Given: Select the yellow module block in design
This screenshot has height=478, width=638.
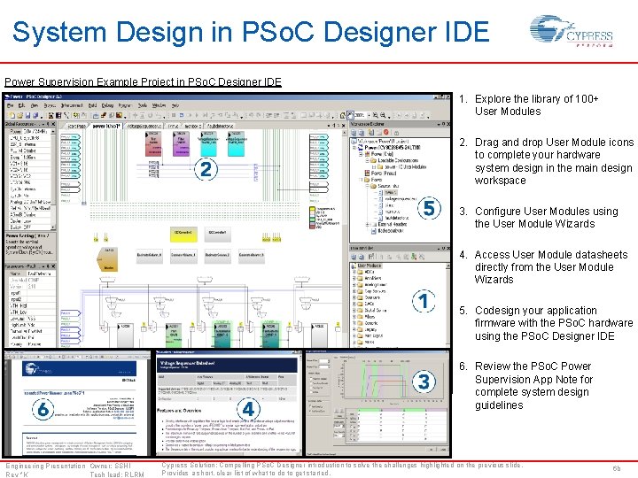Looking at the screenshot, I should 183,234.
